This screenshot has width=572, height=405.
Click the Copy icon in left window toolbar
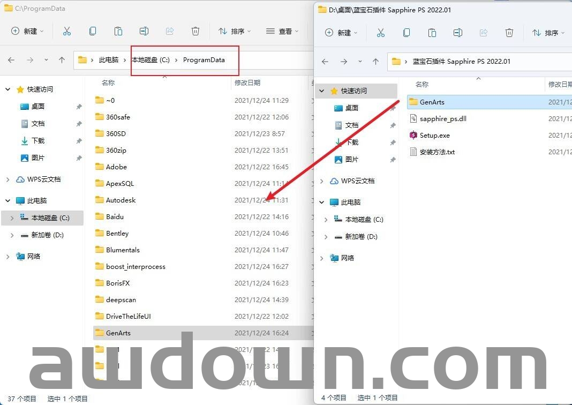tap(93, 31)
